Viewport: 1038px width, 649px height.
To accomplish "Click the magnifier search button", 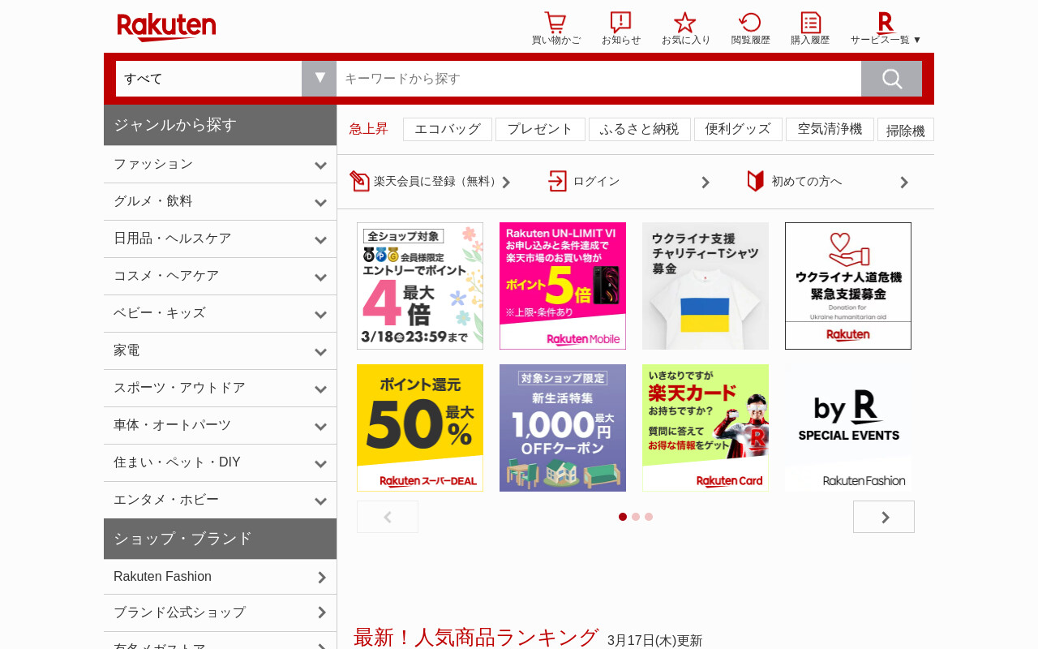I will [x=891, y=79].
